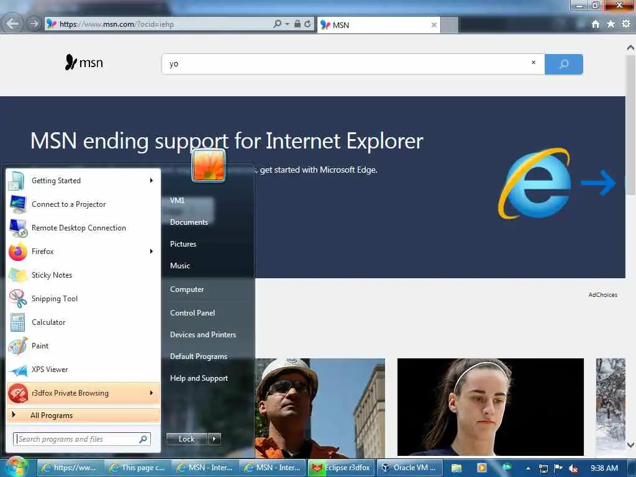Click the page scrollbar down arrow
This screenshot has width=636, height=477.
coord(631,445)
